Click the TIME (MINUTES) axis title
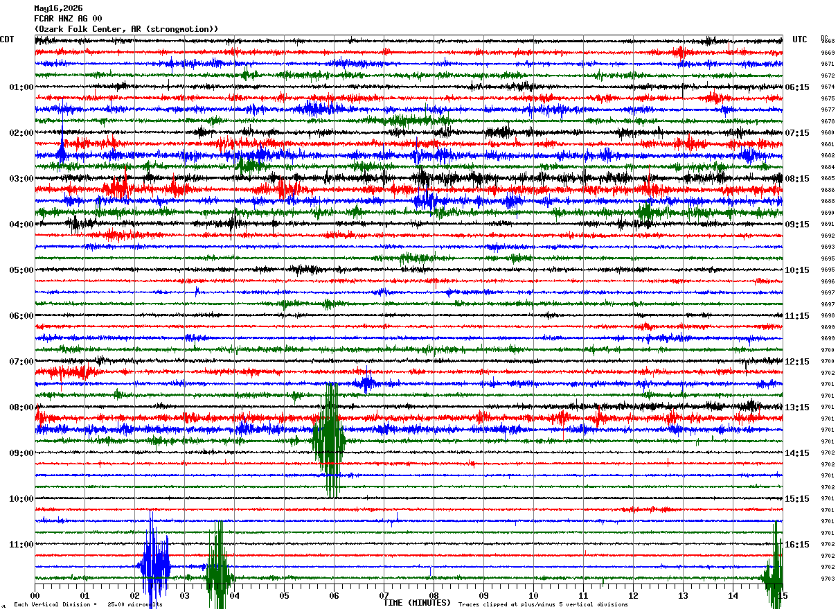Image resolution: width=838 pixels, height=614 pixels. tap(417, 603)
